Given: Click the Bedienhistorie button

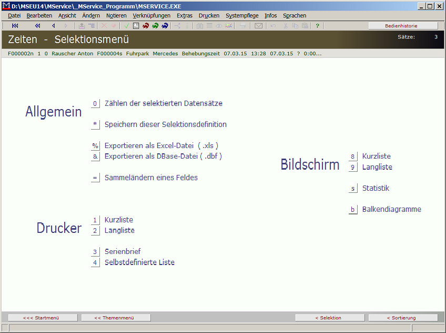Looking at the screenshot, I should point(403,25).
